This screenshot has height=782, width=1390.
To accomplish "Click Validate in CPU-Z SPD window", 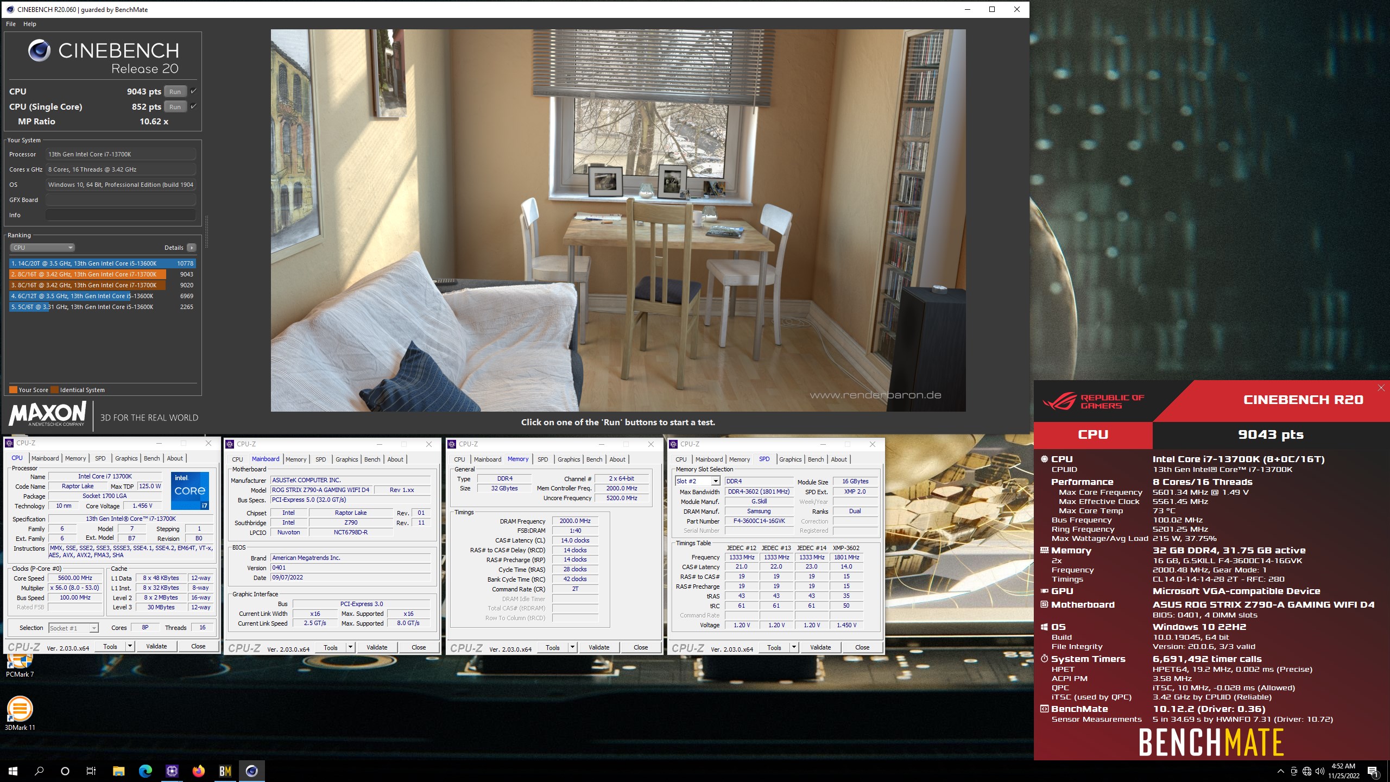I will [820, 647].
